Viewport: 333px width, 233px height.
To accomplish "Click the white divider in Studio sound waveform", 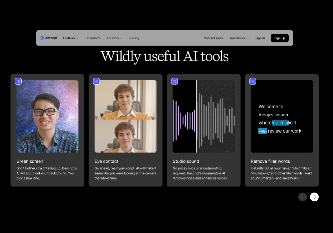I will tap(196, 116).
